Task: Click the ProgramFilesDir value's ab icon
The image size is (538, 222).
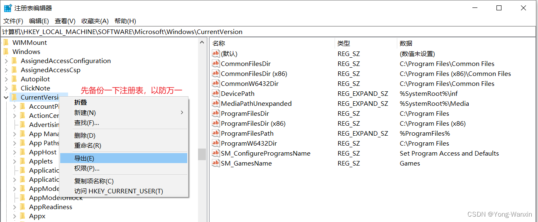Action: click(215, 113)
